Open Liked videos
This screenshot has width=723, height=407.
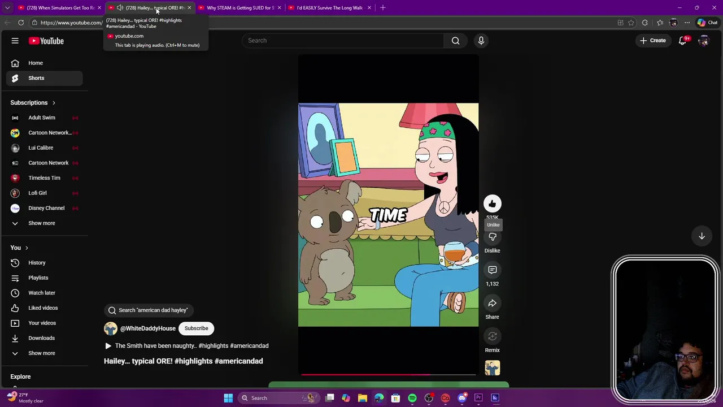click(x=44, y=308)
